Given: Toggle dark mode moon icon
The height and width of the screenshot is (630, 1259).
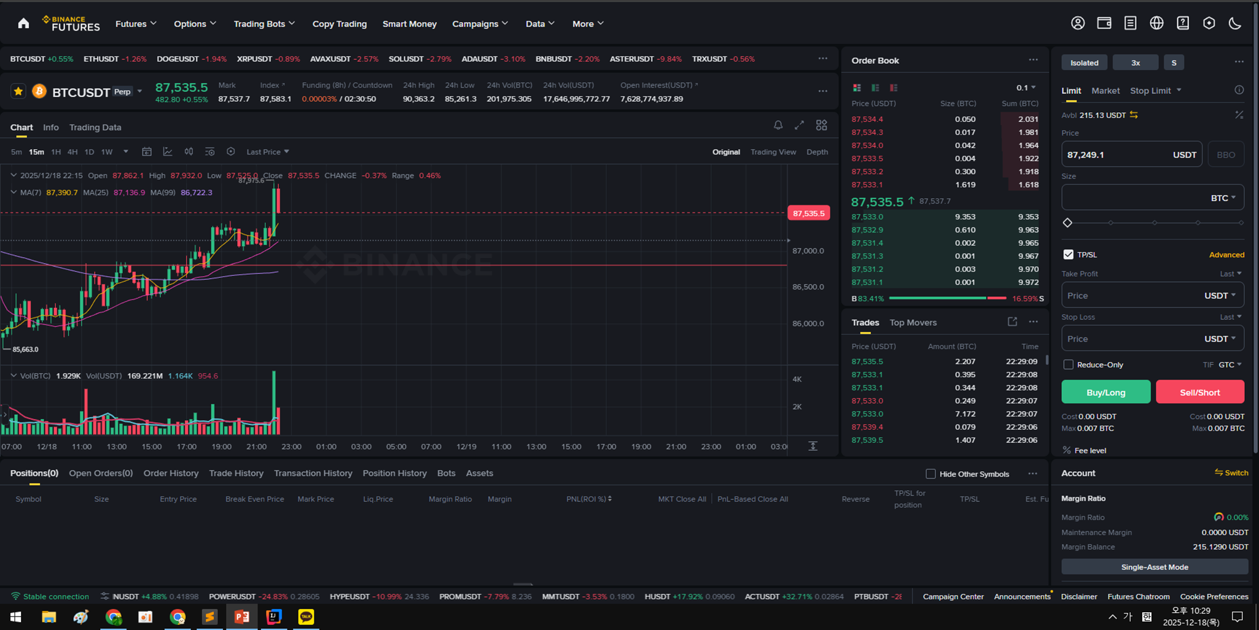Looking at the screenshot, I should point(1235,23).
